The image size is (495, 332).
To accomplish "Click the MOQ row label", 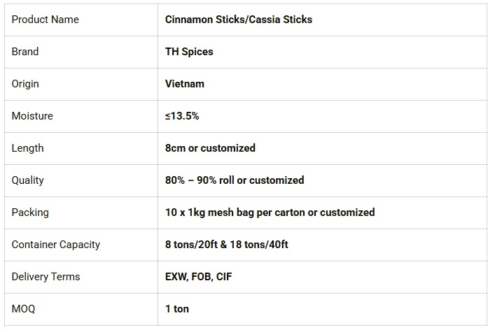I will tap(23, 309).
